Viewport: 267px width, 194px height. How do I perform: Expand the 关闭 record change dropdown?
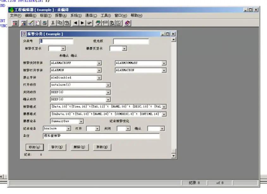pos(128,129)
